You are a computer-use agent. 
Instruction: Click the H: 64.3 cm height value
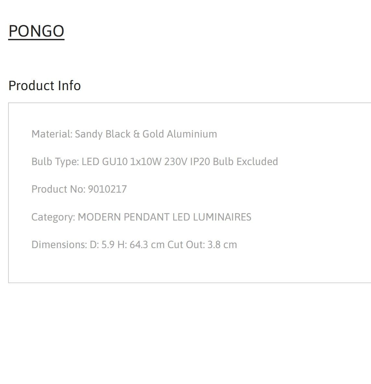[x=141, y=245]
